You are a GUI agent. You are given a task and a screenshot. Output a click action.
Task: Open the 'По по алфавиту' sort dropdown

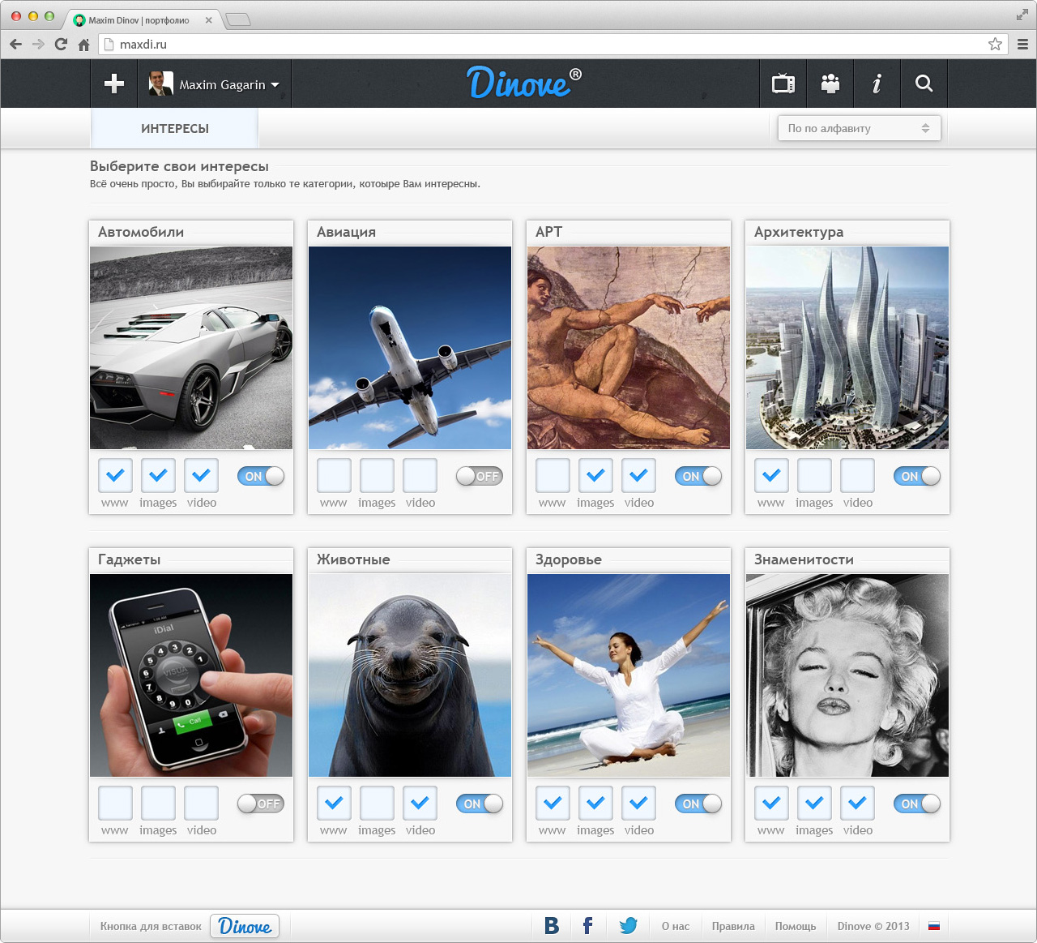859,128
